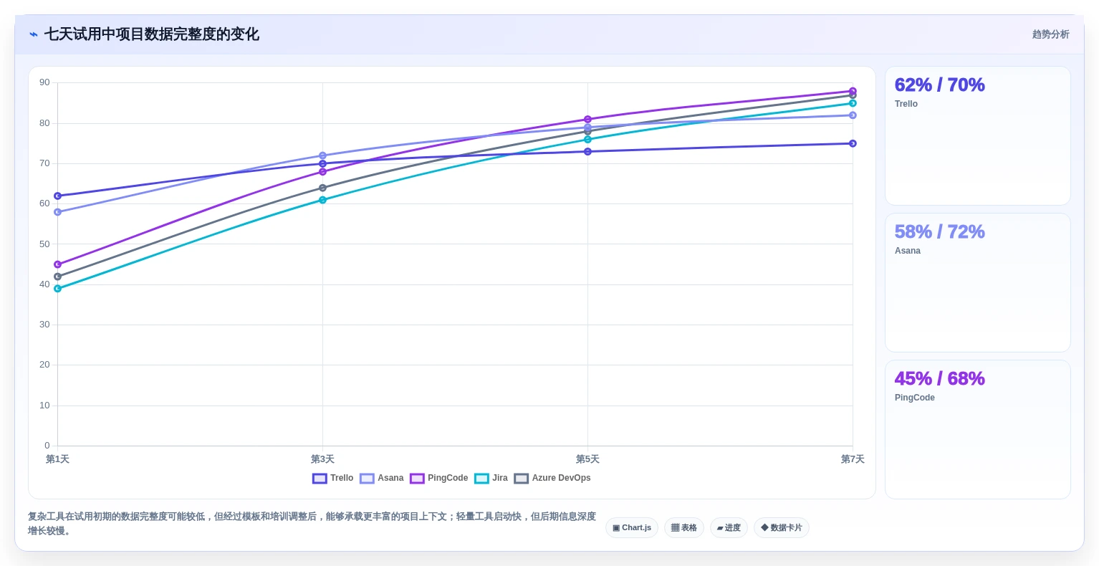Image resolution: width=1099 pixels, height=566 pixels.
Task: Click Jira data point at 第3天
Action: coord(322,200)
